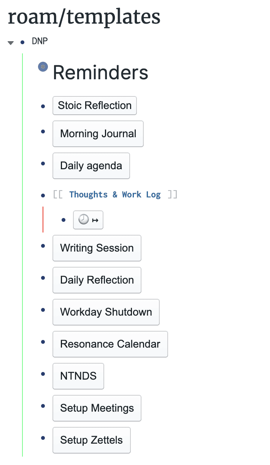Click the roam/templates page title
The image size is (270, 465).
[84, 17]
